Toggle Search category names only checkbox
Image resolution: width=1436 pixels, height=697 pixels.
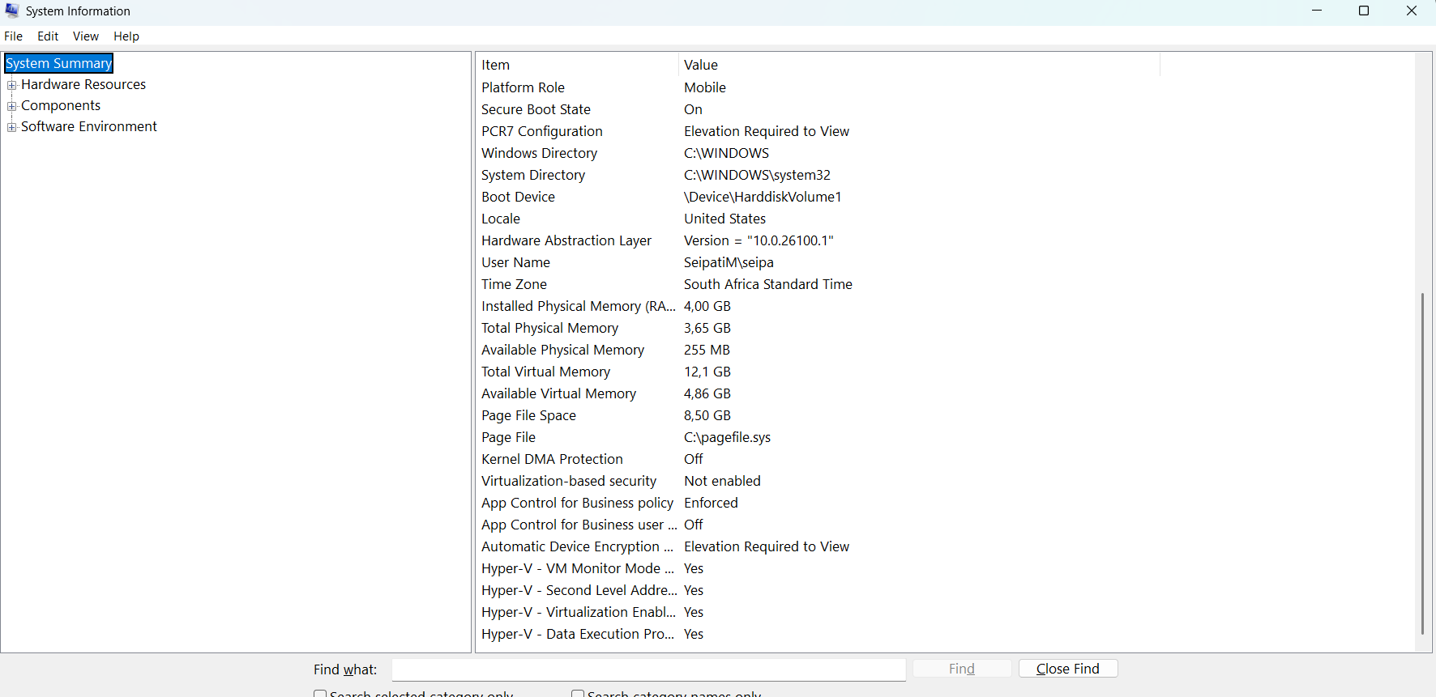(x=578, y=694)
